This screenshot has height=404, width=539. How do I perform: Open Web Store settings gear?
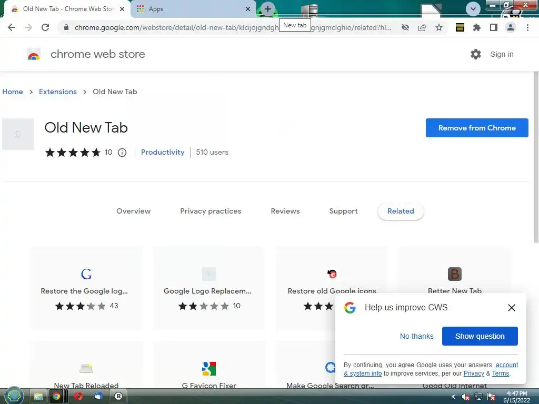(x=476, y=54)
